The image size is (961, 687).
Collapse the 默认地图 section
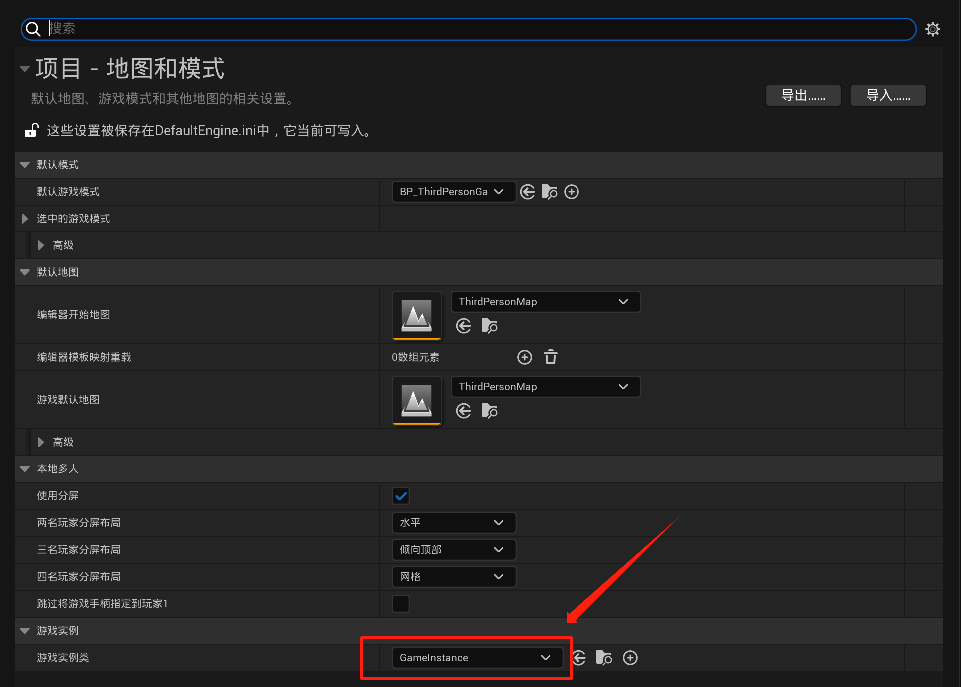25,272
